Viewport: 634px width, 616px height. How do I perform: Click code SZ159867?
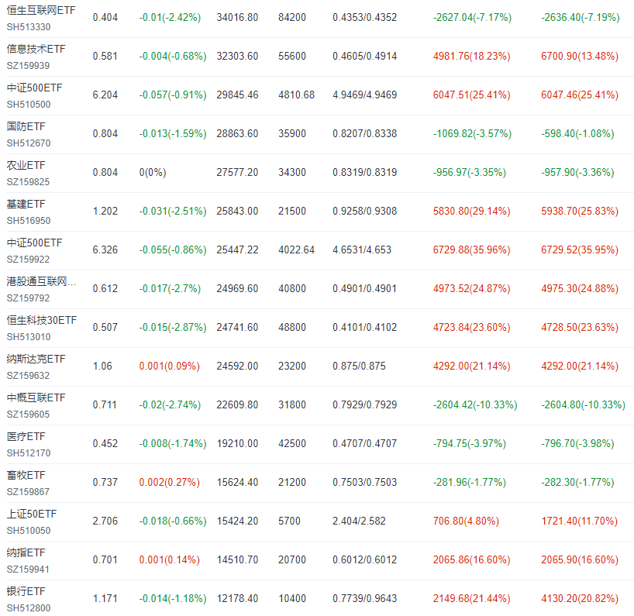[x=29, y=493]
